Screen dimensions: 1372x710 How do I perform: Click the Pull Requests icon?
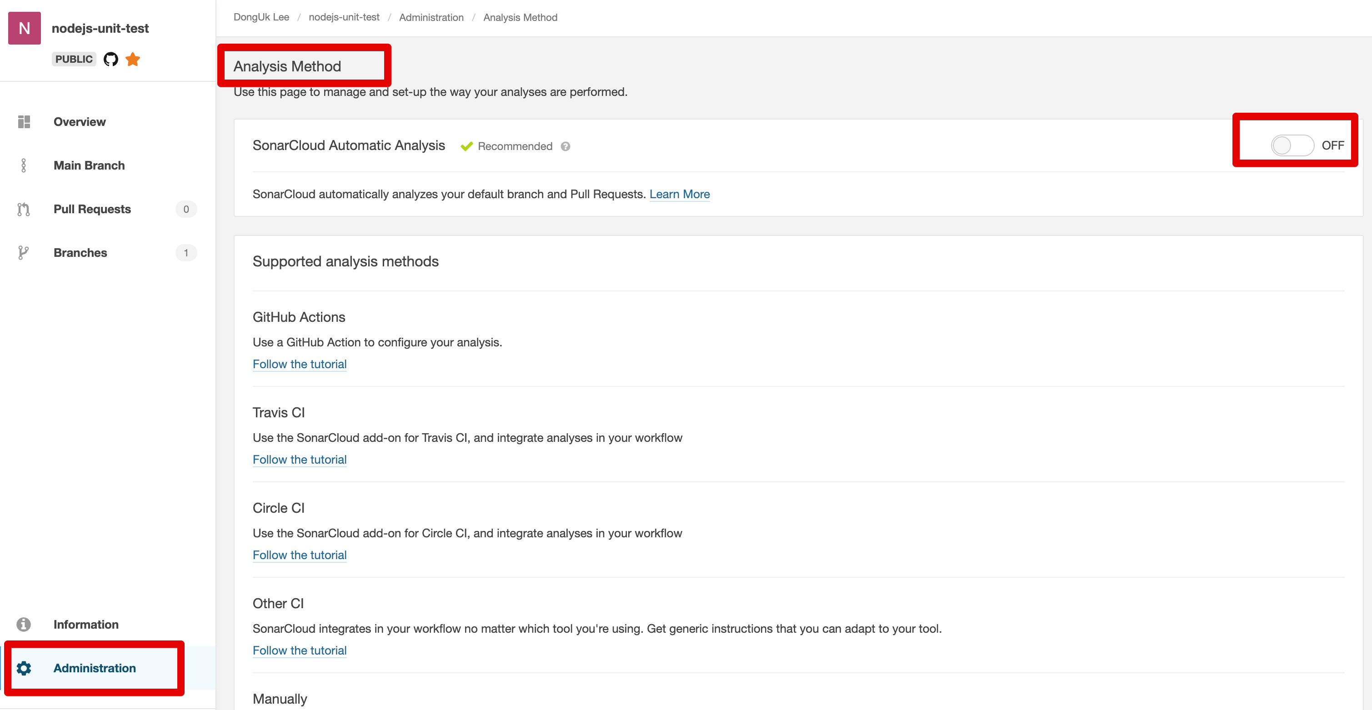coord(24,210)
